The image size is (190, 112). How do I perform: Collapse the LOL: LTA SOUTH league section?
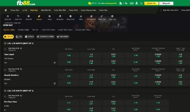5,91
